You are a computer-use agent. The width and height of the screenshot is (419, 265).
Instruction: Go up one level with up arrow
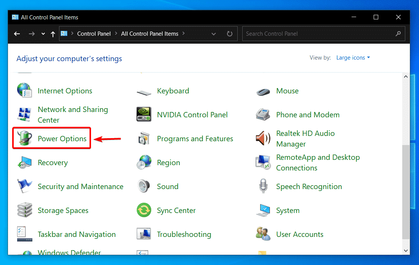coord(53,34)
